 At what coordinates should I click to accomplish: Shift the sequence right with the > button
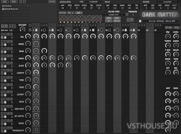[14, 26]
